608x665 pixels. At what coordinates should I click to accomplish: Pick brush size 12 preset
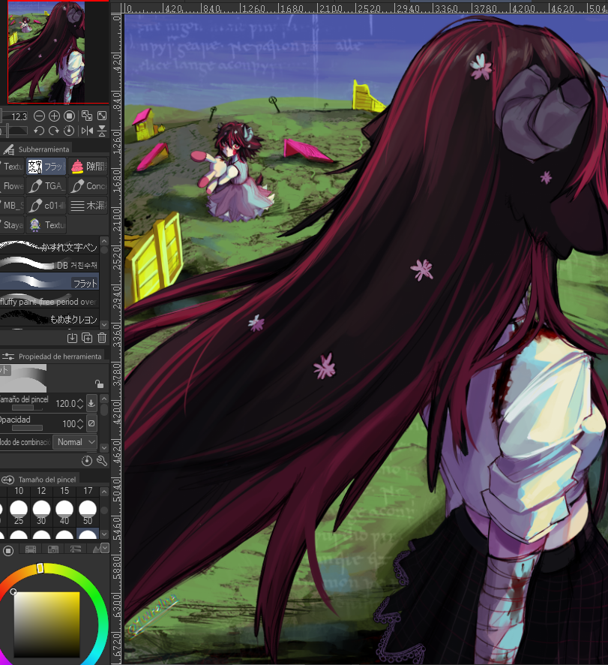tap(41, 491)
